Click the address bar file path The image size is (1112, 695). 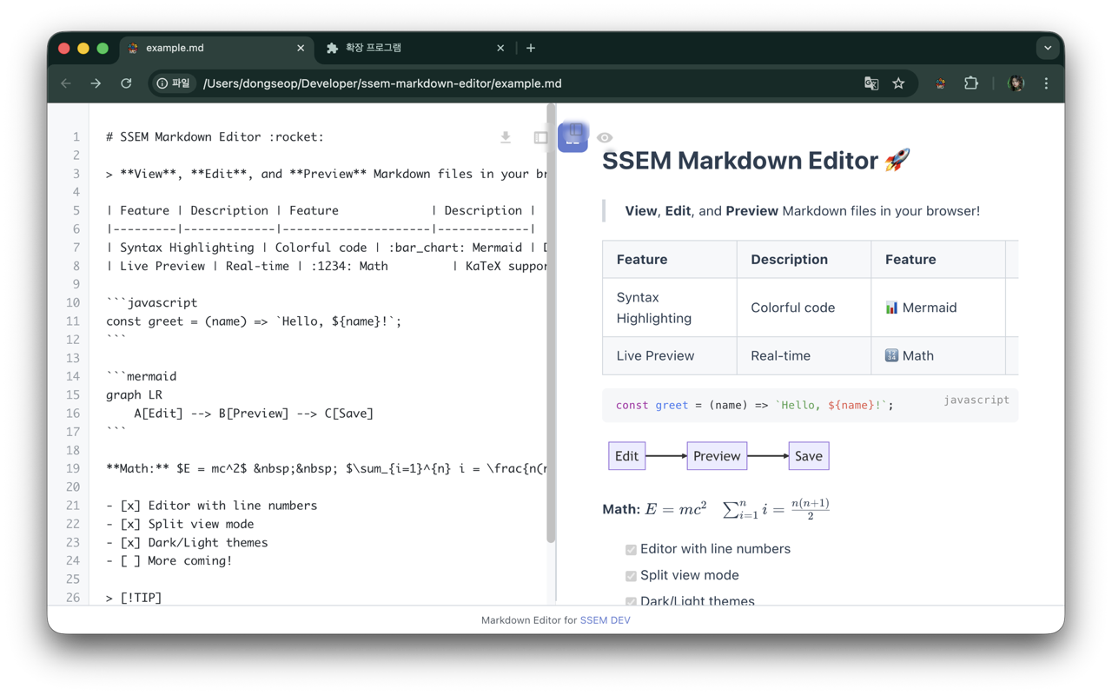click(382, 83)
